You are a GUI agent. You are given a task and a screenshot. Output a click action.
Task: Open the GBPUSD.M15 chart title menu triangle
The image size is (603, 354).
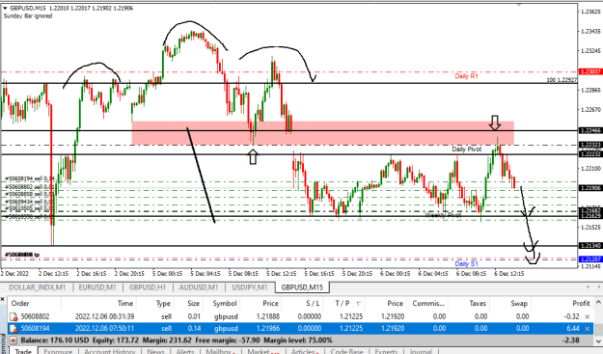5,8
